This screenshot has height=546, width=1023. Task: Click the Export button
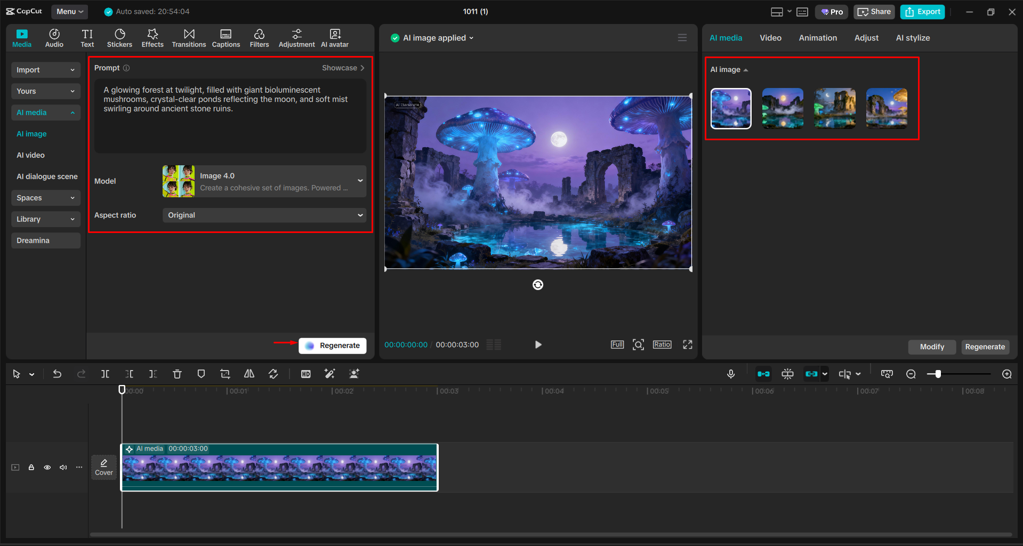[x=922, y=12]
